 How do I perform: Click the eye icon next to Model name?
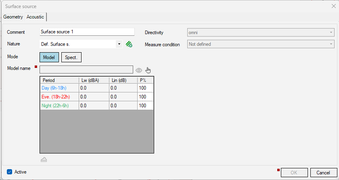coord(139,70)
